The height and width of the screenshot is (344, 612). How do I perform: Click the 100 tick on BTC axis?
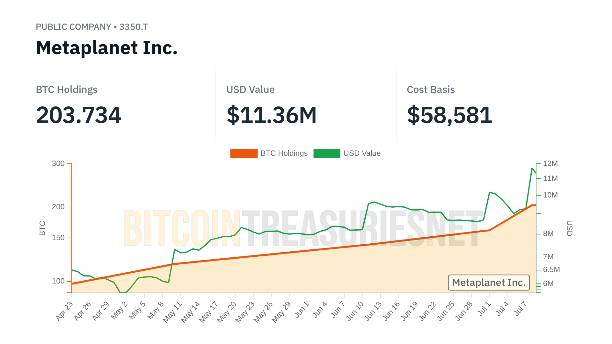point(58,281)
